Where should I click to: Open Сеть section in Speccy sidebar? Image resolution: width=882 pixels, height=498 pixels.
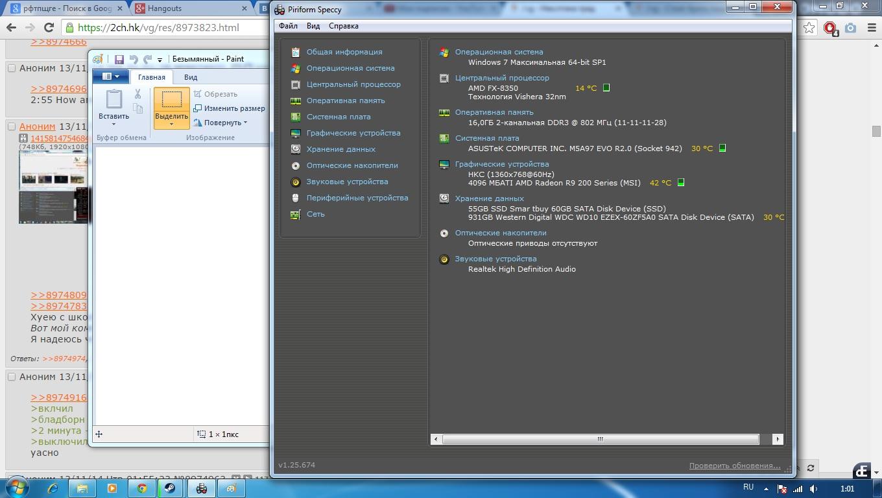coord(315,214)
